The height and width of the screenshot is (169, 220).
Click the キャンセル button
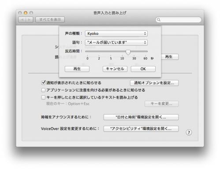(x=115, y=69)
